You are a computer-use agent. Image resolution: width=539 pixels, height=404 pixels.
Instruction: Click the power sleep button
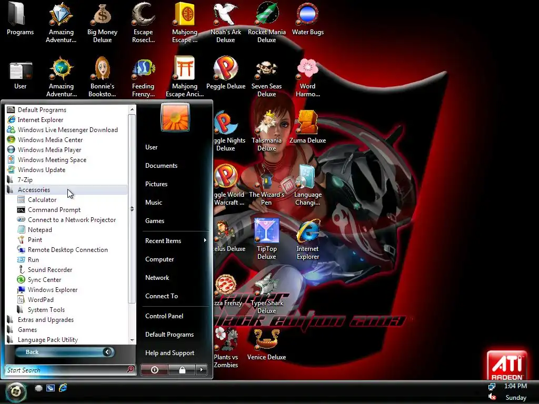[154, 370]
